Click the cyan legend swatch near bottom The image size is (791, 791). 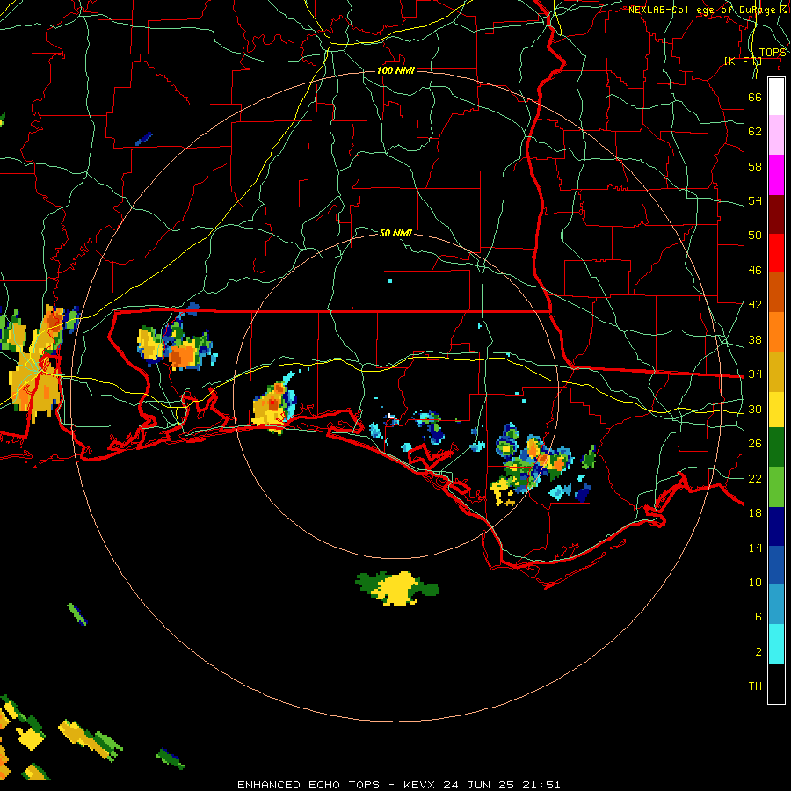[x=776, y=644]
